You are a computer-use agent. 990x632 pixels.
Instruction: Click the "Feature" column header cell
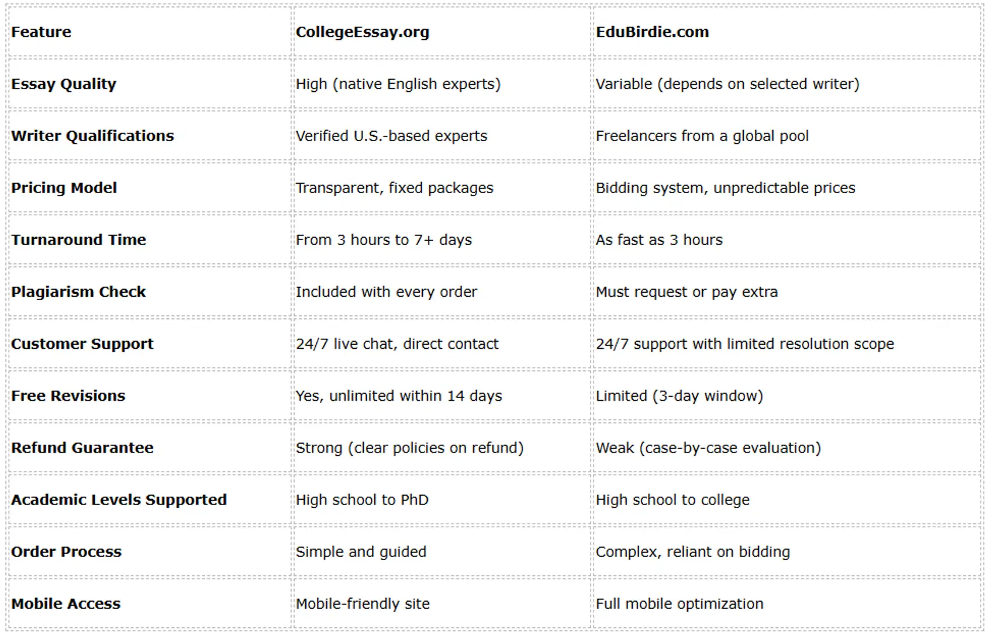point(42,32)
